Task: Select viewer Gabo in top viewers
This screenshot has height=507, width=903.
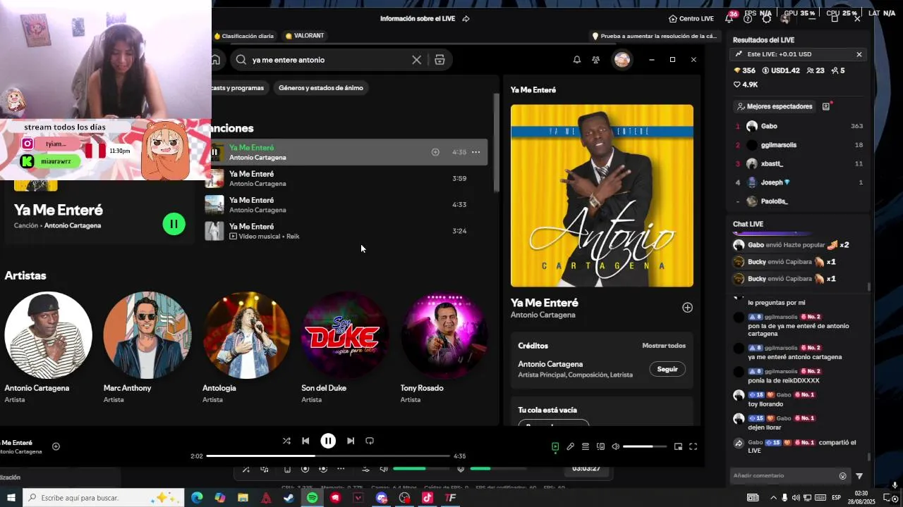Action: pos(799,126)
